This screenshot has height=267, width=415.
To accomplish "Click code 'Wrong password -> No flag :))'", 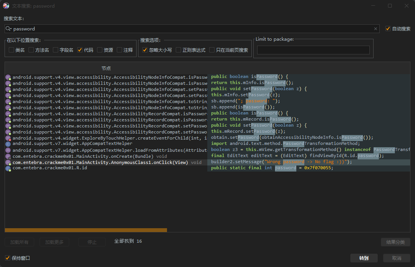I will pos(306,162).
